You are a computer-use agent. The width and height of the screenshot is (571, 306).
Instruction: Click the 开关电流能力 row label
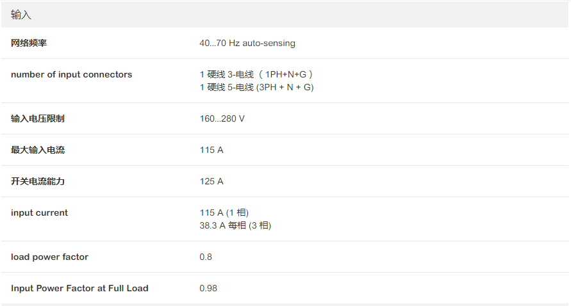[37, 182]
